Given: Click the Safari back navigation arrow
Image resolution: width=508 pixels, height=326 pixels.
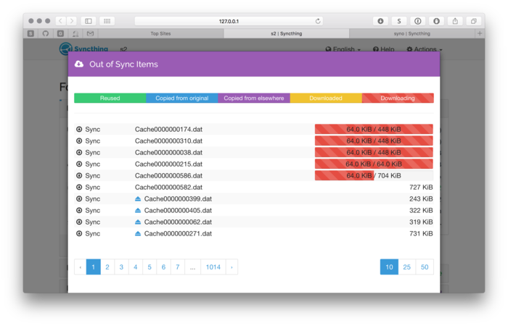Looking at the screenshot, I should [60, 21].
